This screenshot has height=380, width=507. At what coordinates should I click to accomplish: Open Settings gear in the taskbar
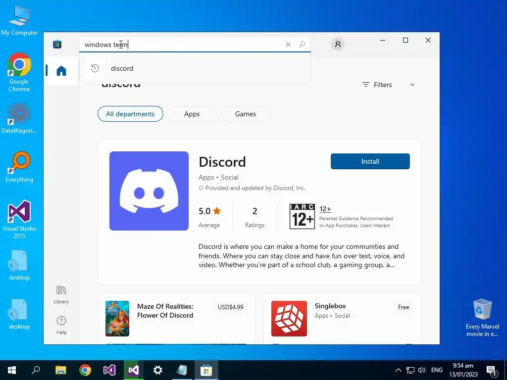158,370
